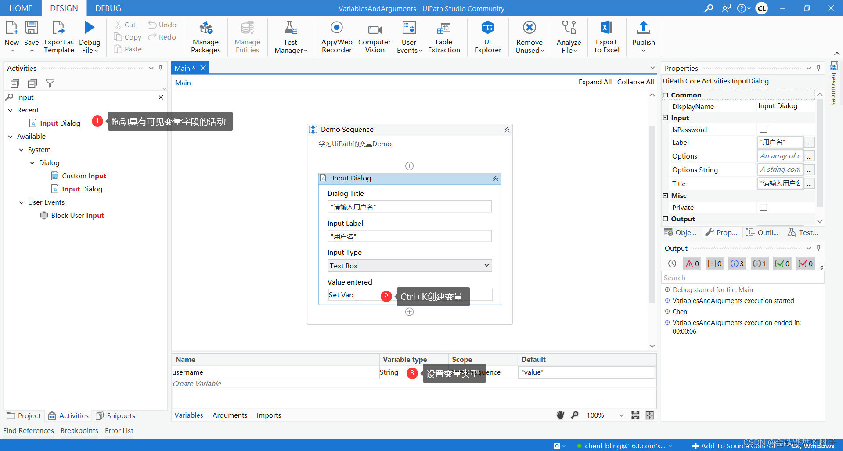Toggle the overview panel icon
The height and width of the screenshot is (451, 843).
(x=650, y=415)
